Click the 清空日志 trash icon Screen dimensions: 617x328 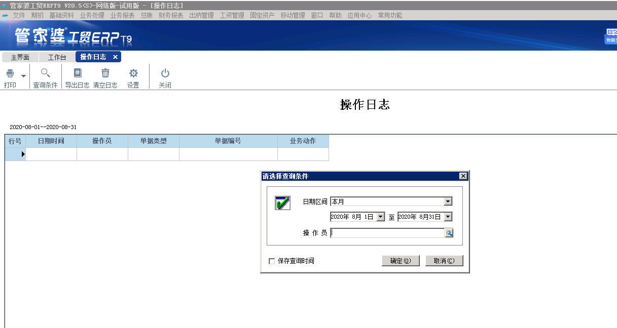click(x=105, y=73)
